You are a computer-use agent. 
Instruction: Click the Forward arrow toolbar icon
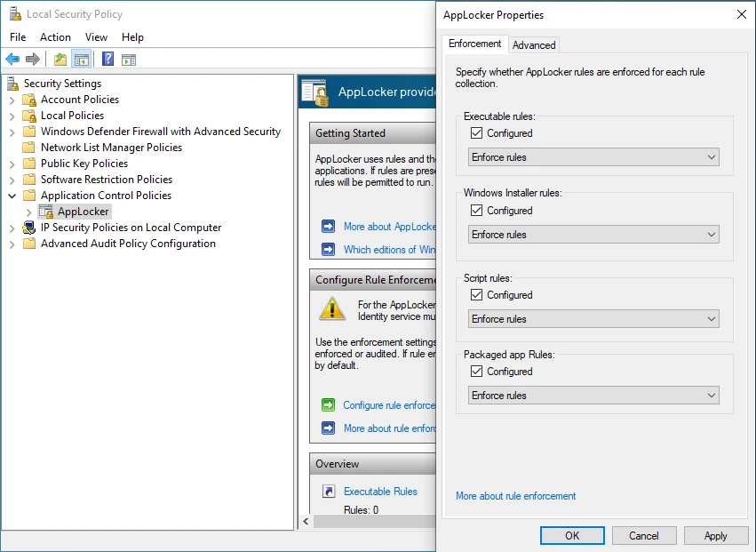coord(32,60)
